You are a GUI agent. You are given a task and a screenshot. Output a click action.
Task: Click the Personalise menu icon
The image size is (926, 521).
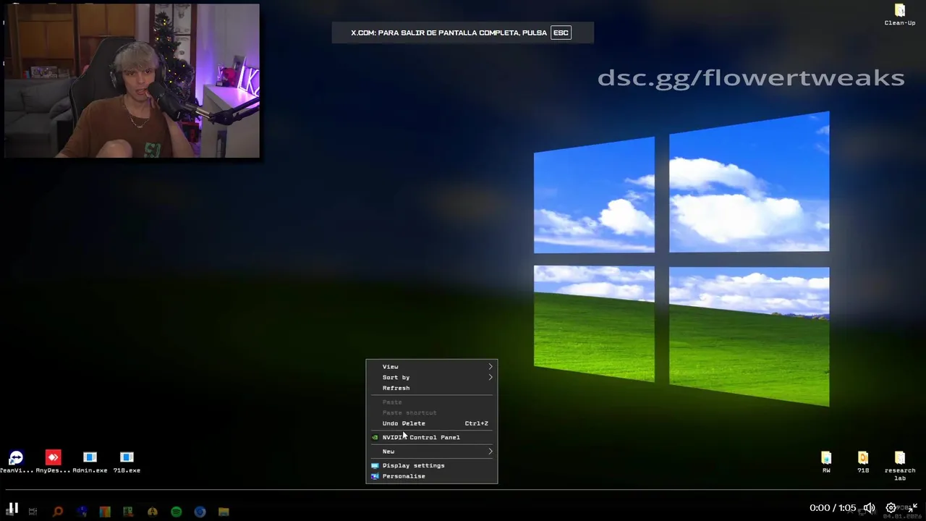pos(375,476)
